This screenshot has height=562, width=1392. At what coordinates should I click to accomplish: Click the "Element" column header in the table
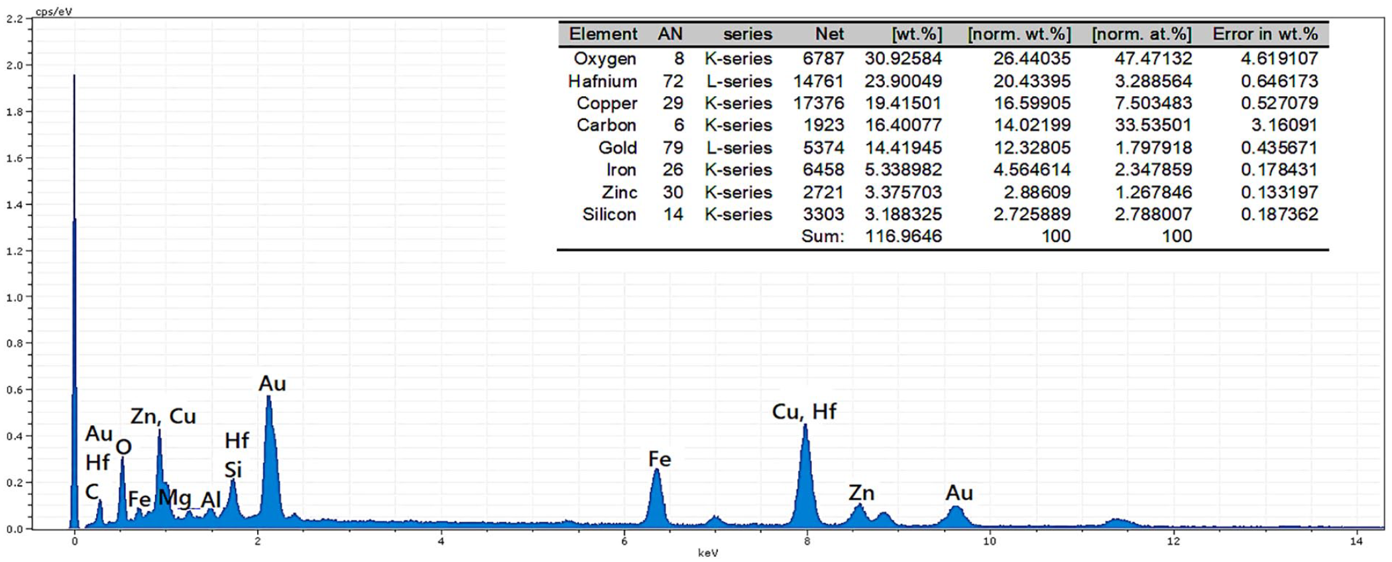pos(603,34)
